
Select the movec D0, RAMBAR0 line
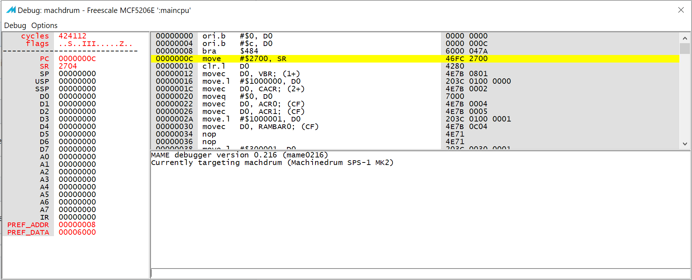pyautogui.click(x=415, y=127)
